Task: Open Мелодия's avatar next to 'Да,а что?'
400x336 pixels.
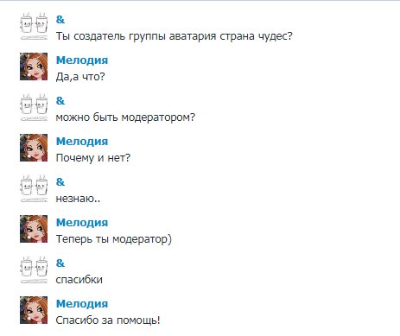Action: pyautogui.click(x=34, y=67)
